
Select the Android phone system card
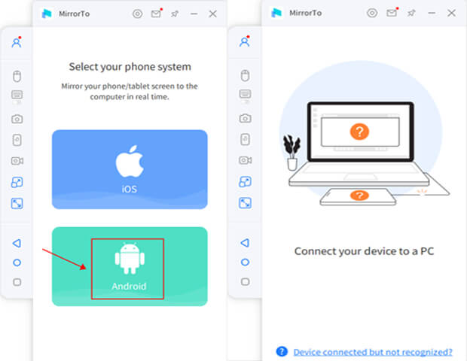[130, 266]
